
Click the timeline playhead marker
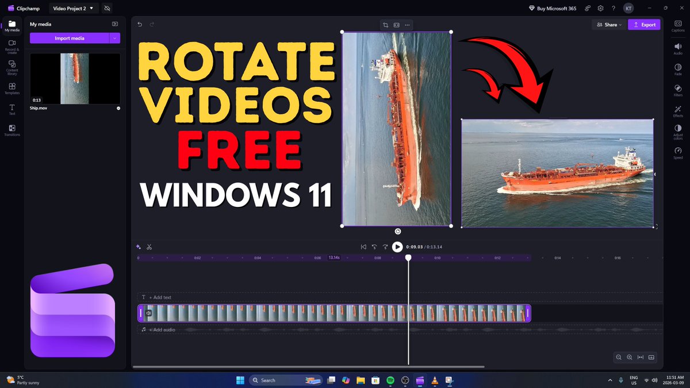[x=408, y=258]
